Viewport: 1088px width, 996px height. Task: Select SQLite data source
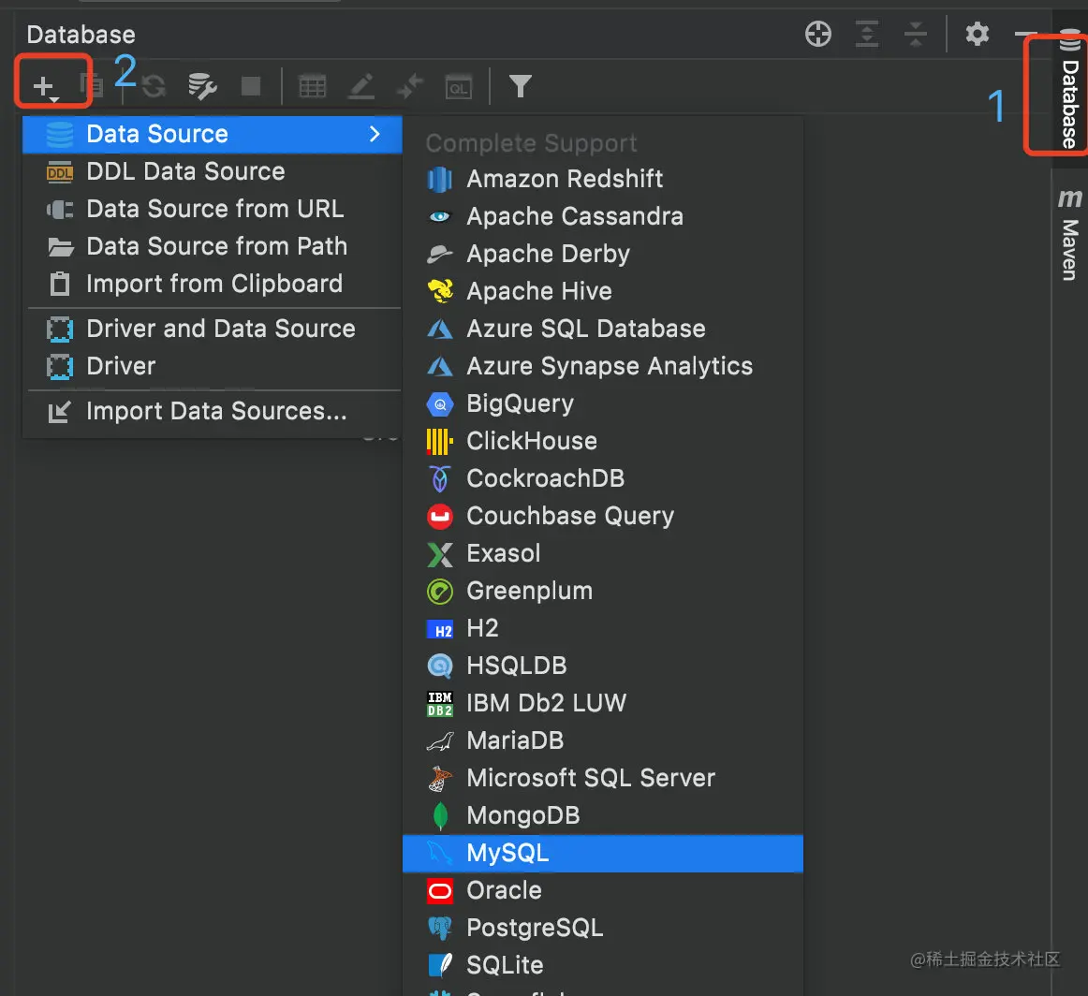pyautogui.click(x=603, y=965)
